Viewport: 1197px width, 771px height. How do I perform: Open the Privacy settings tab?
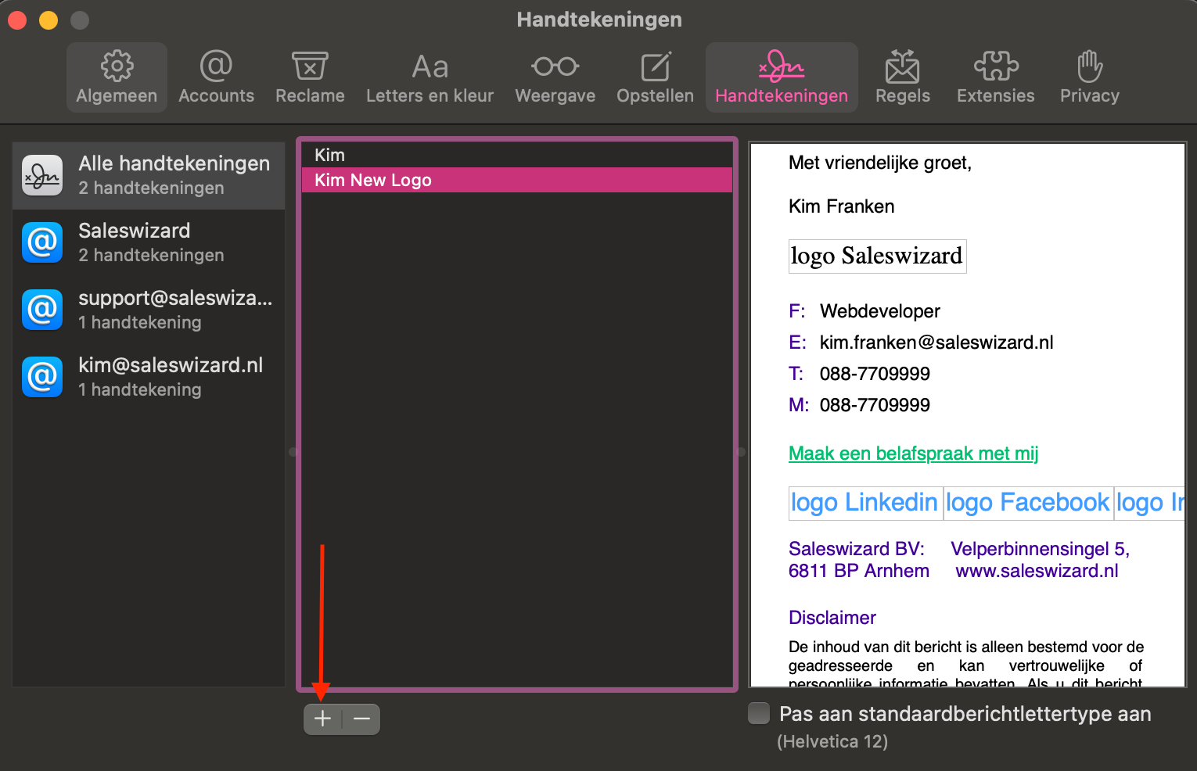(x=1089, y=77)
